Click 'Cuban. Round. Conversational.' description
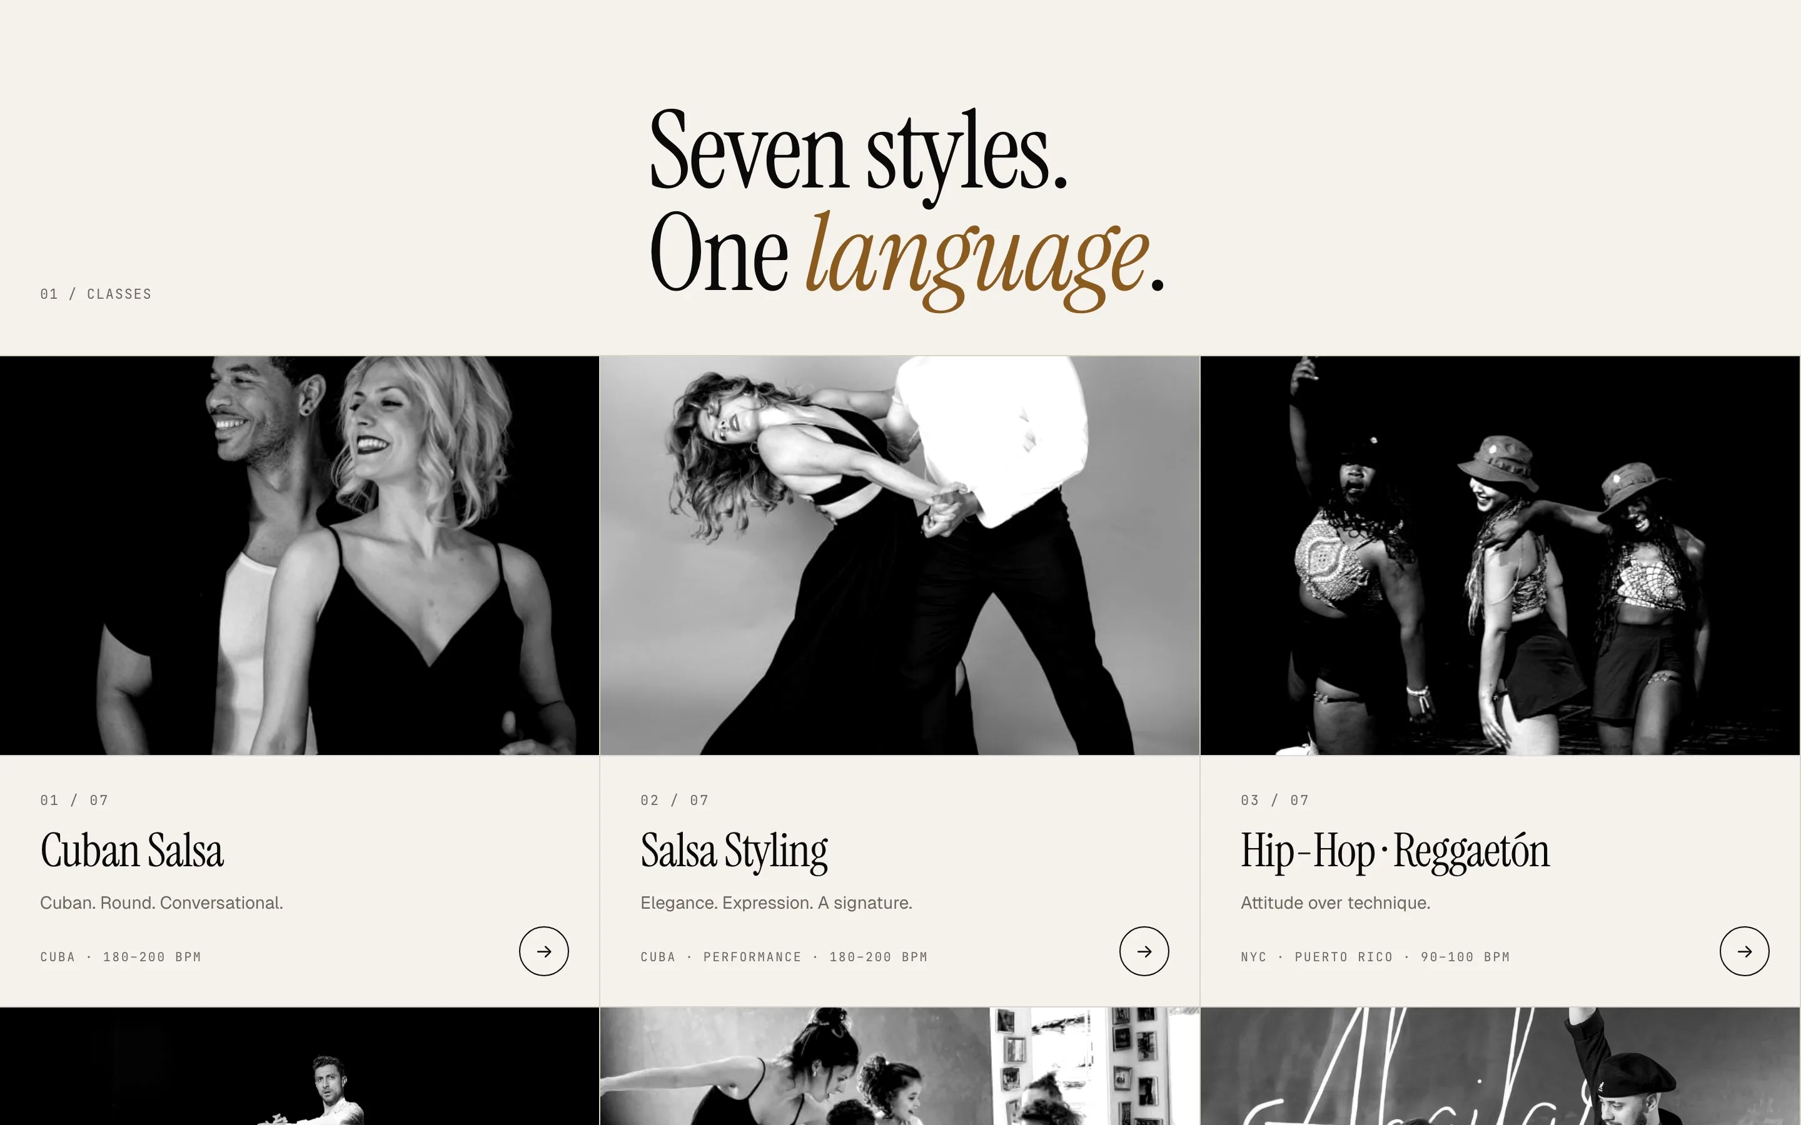 [161, 903]
